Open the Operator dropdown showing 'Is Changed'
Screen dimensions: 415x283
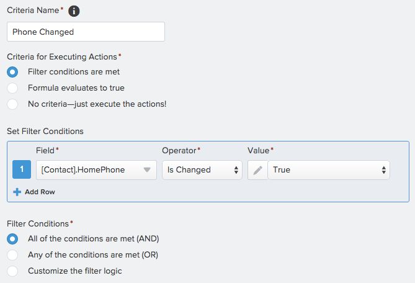202,170
